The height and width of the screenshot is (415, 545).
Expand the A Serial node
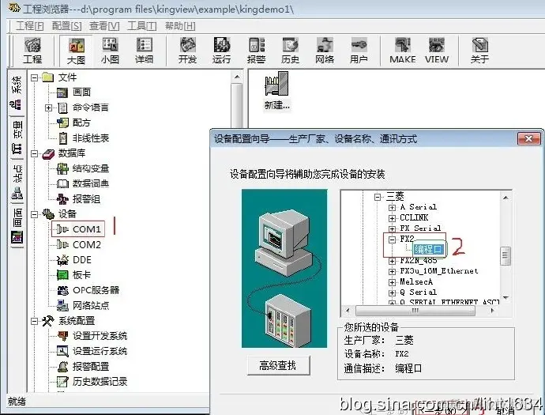click(392, 208)
